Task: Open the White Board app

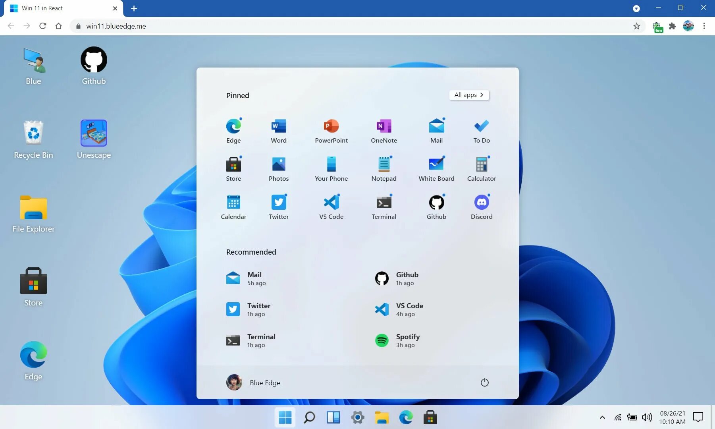Action: [x=436, y=169]
